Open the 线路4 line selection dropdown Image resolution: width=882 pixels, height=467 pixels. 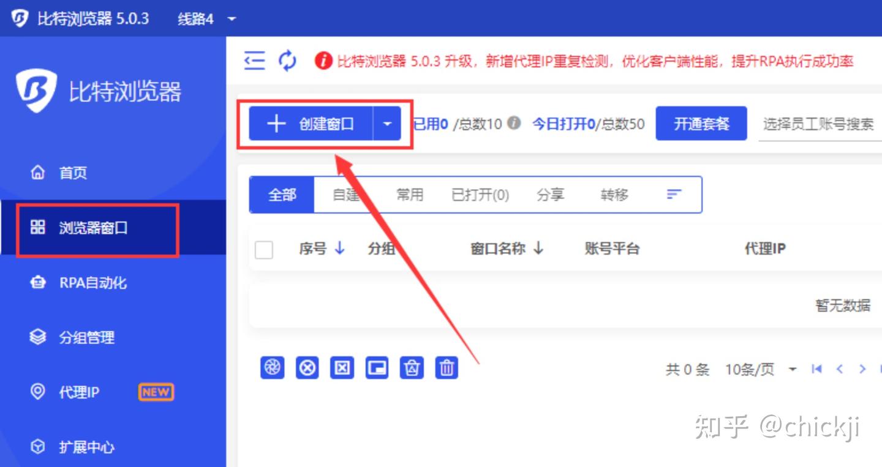(202, 18)
